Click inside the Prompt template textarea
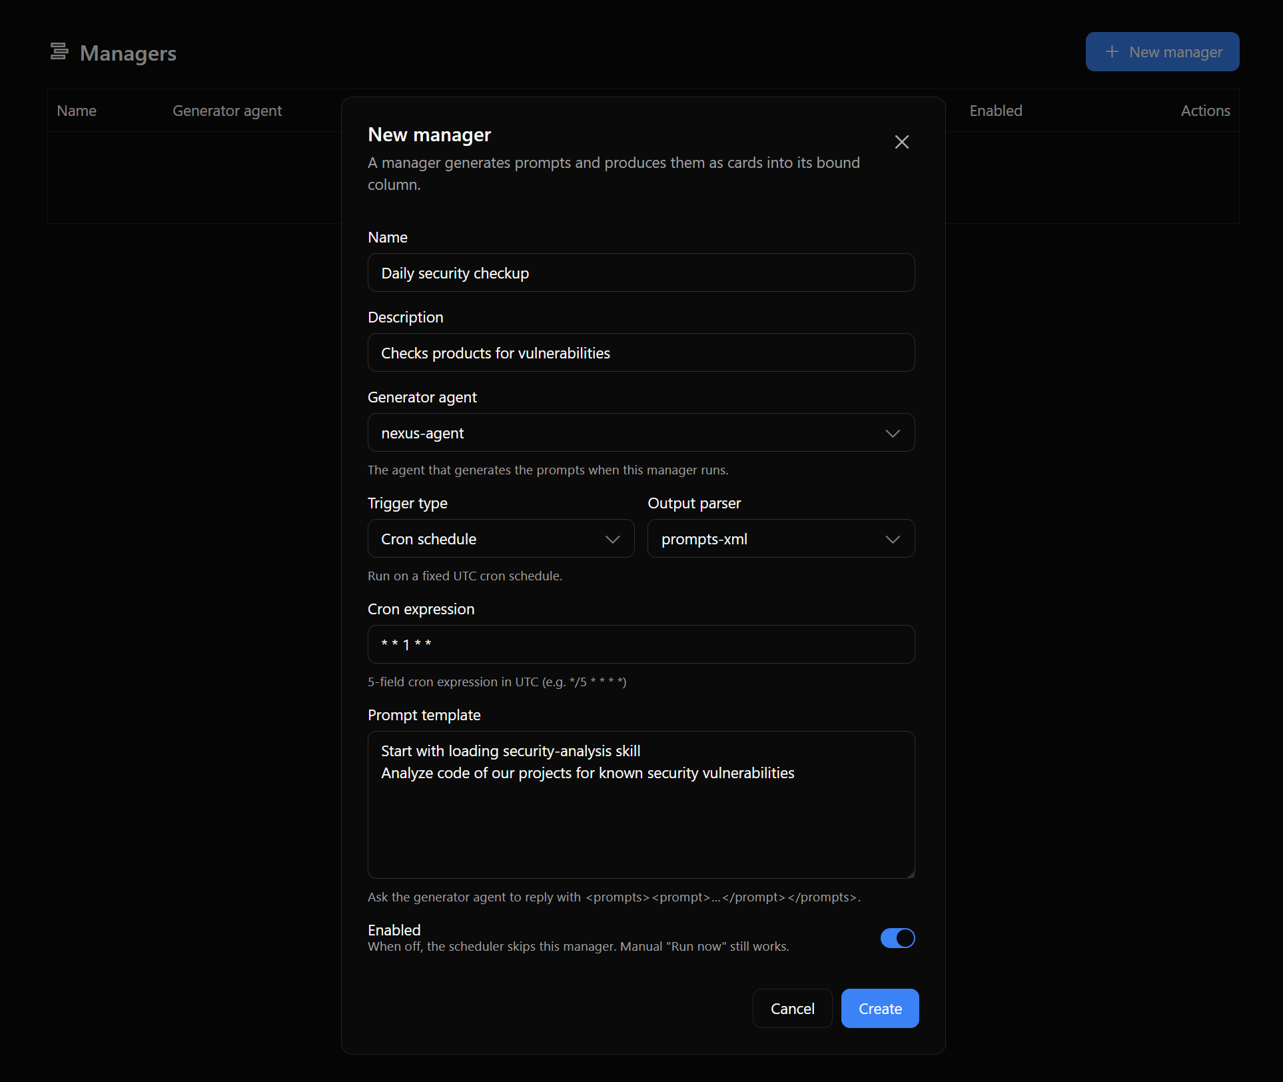The height and width of the screenshot is (1082, 1283). click(x=641, y=805)
